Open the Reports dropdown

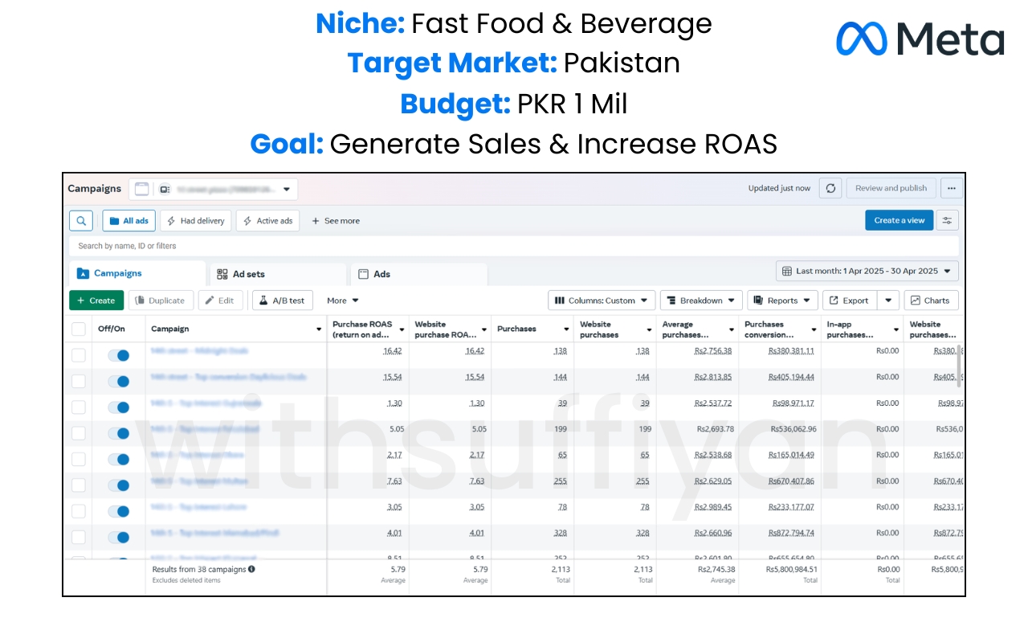(x=782, y=301)
